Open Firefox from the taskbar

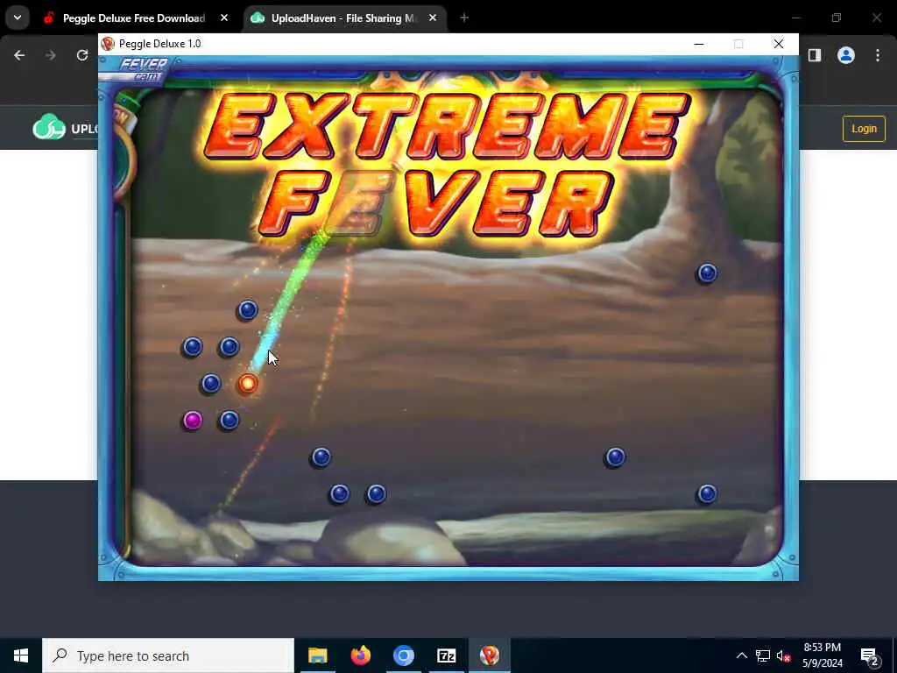tap(360, 655)
